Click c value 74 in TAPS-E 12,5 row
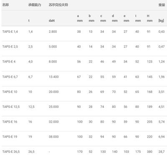The width and height of the screenshot is (167, 157). pos(102,107)
